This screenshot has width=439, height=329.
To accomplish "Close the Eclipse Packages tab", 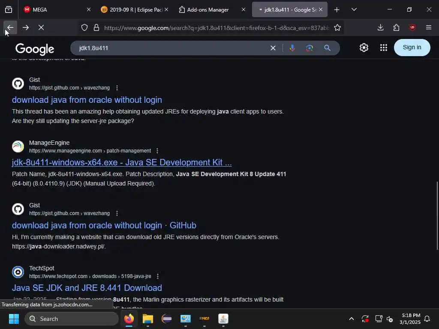I will click(166, 9).
